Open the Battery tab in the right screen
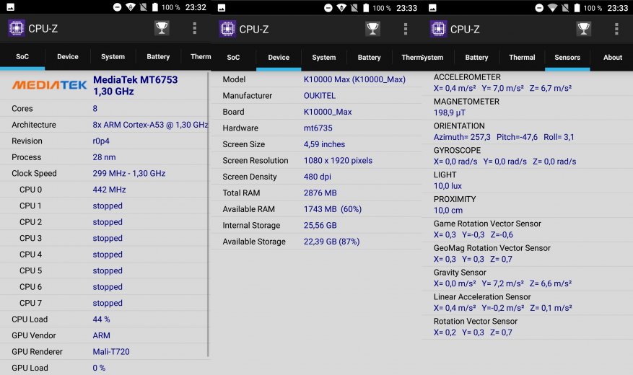 [476, 58]
